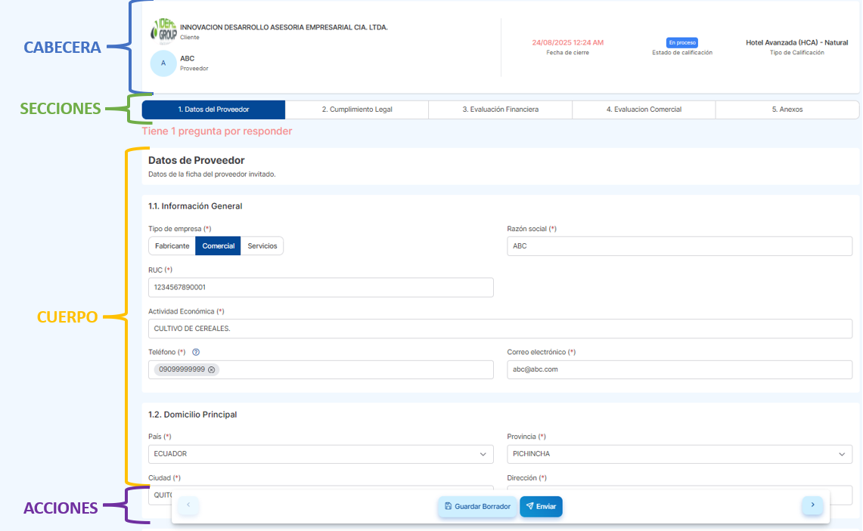Select Servicios as company type

262,246
